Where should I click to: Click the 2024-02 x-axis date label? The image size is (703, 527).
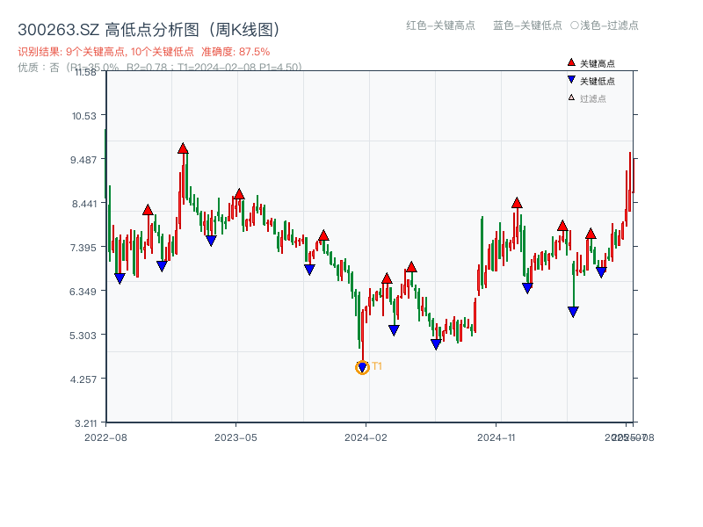pyautogui.click(x=366, y=437)
